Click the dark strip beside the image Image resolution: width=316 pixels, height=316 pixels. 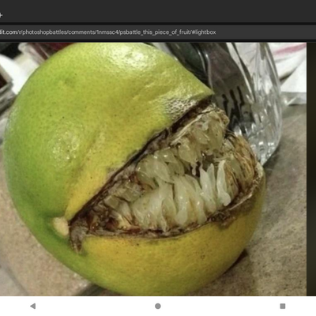[x=311, y=169]
